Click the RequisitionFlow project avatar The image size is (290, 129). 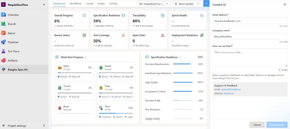[3, 5]
